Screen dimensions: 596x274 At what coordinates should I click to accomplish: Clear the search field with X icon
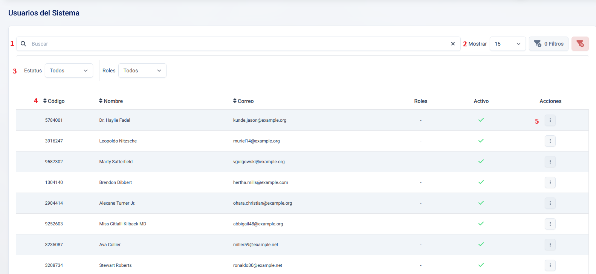click(453, 44)
